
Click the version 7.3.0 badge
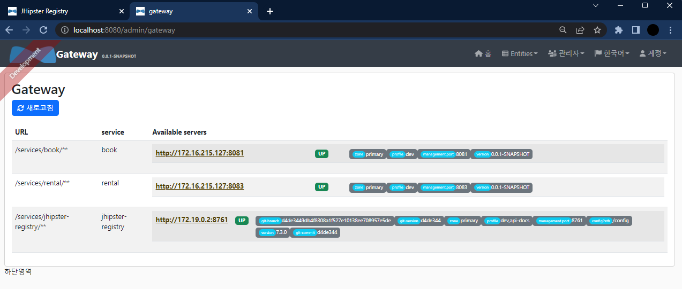[x=273, y=232]
